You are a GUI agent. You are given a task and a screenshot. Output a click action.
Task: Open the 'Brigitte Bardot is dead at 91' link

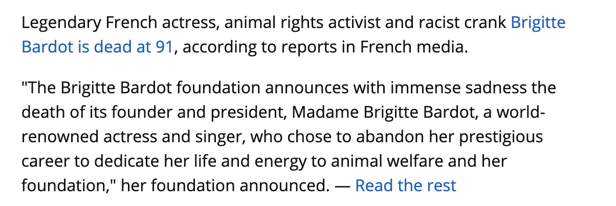coord(97,48)
